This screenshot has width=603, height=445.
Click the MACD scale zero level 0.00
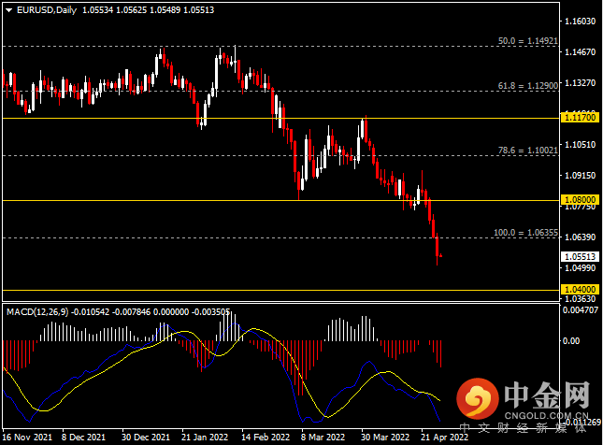570,341
